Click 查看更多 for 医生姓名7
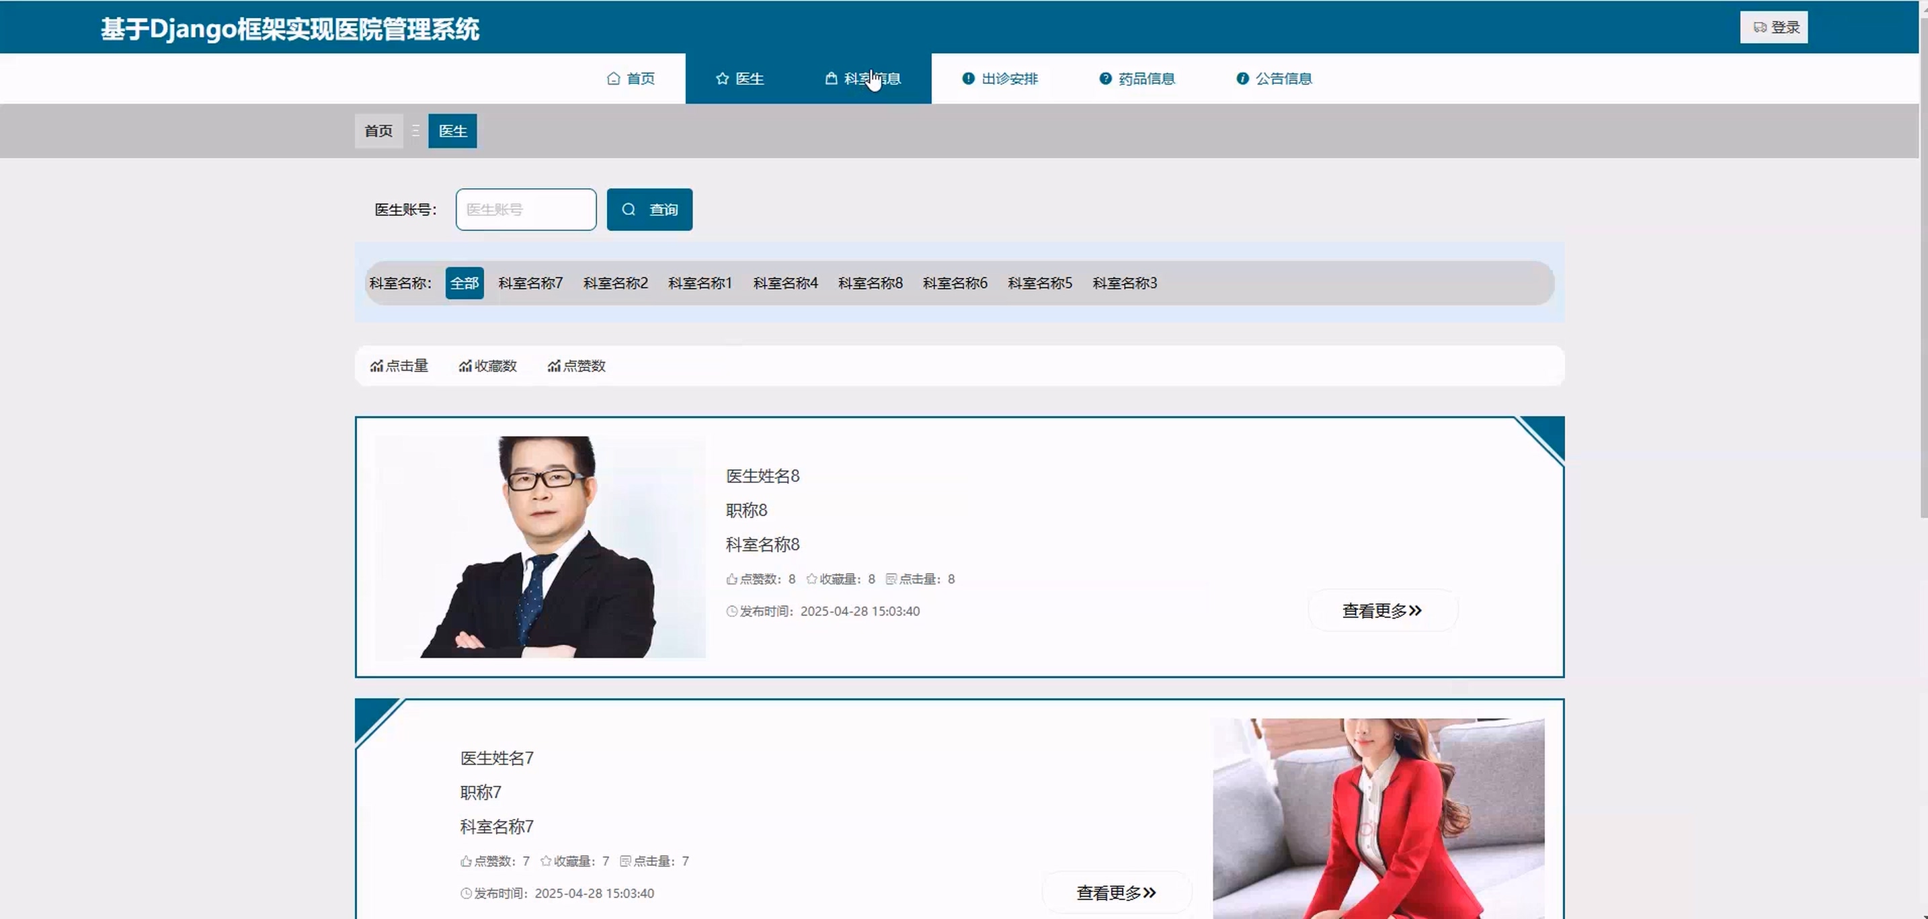Screen dimensions: 1928x919 click(1116, 893)
